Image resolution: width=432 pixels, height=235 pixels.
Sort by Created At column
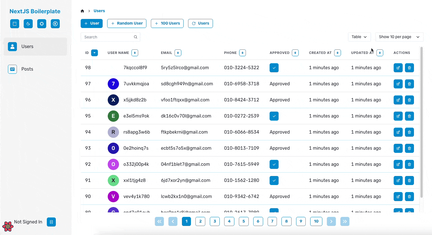click(x=338, y=53)
